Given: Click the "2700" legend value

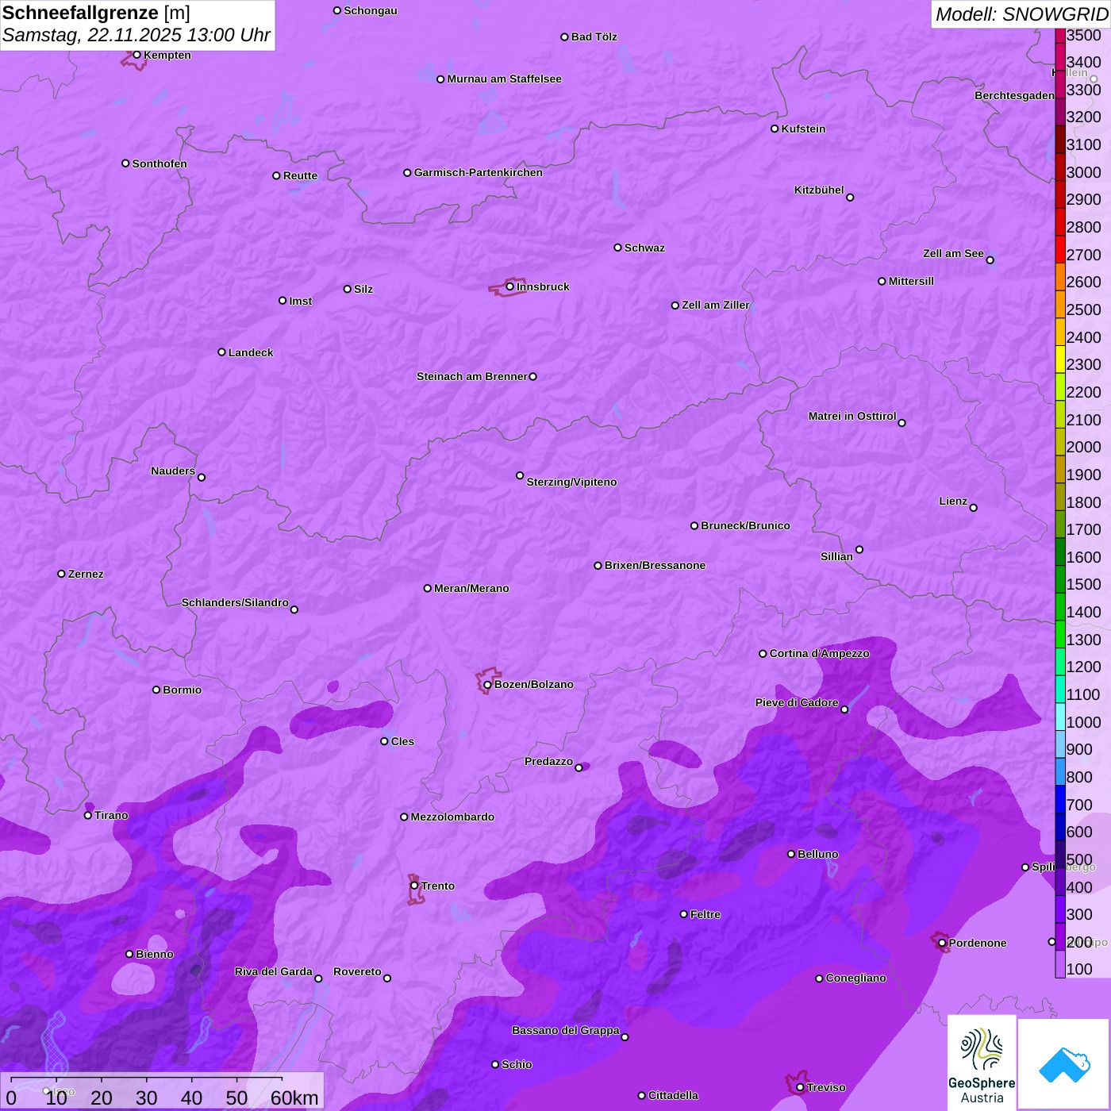Looking at the screenshot, I should (1084, 255).
